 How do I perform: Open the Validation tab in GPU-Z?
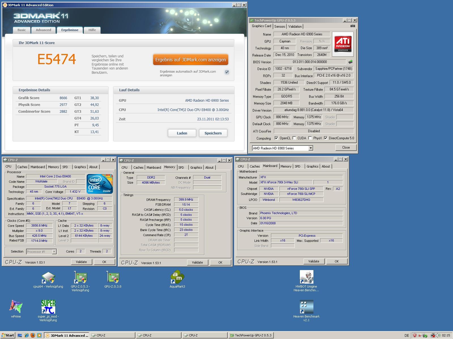295,26
